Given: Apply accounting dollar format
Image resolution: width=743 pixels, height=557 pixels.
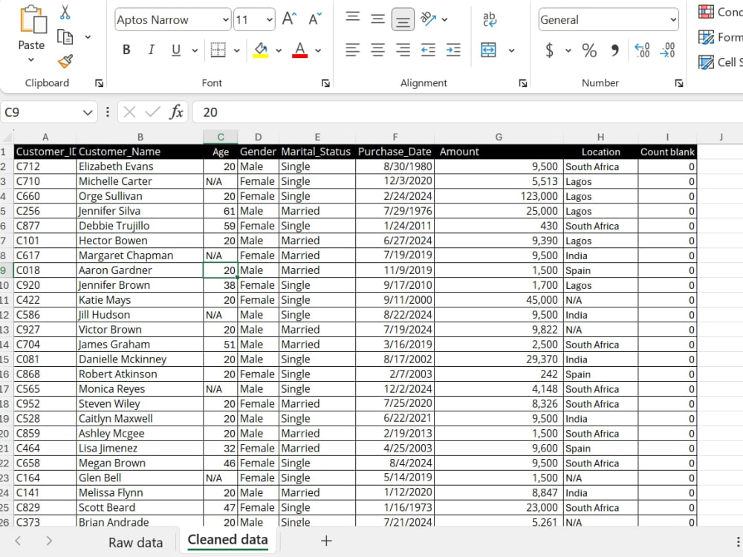Looking at the screenshot, I should point(549,50).
